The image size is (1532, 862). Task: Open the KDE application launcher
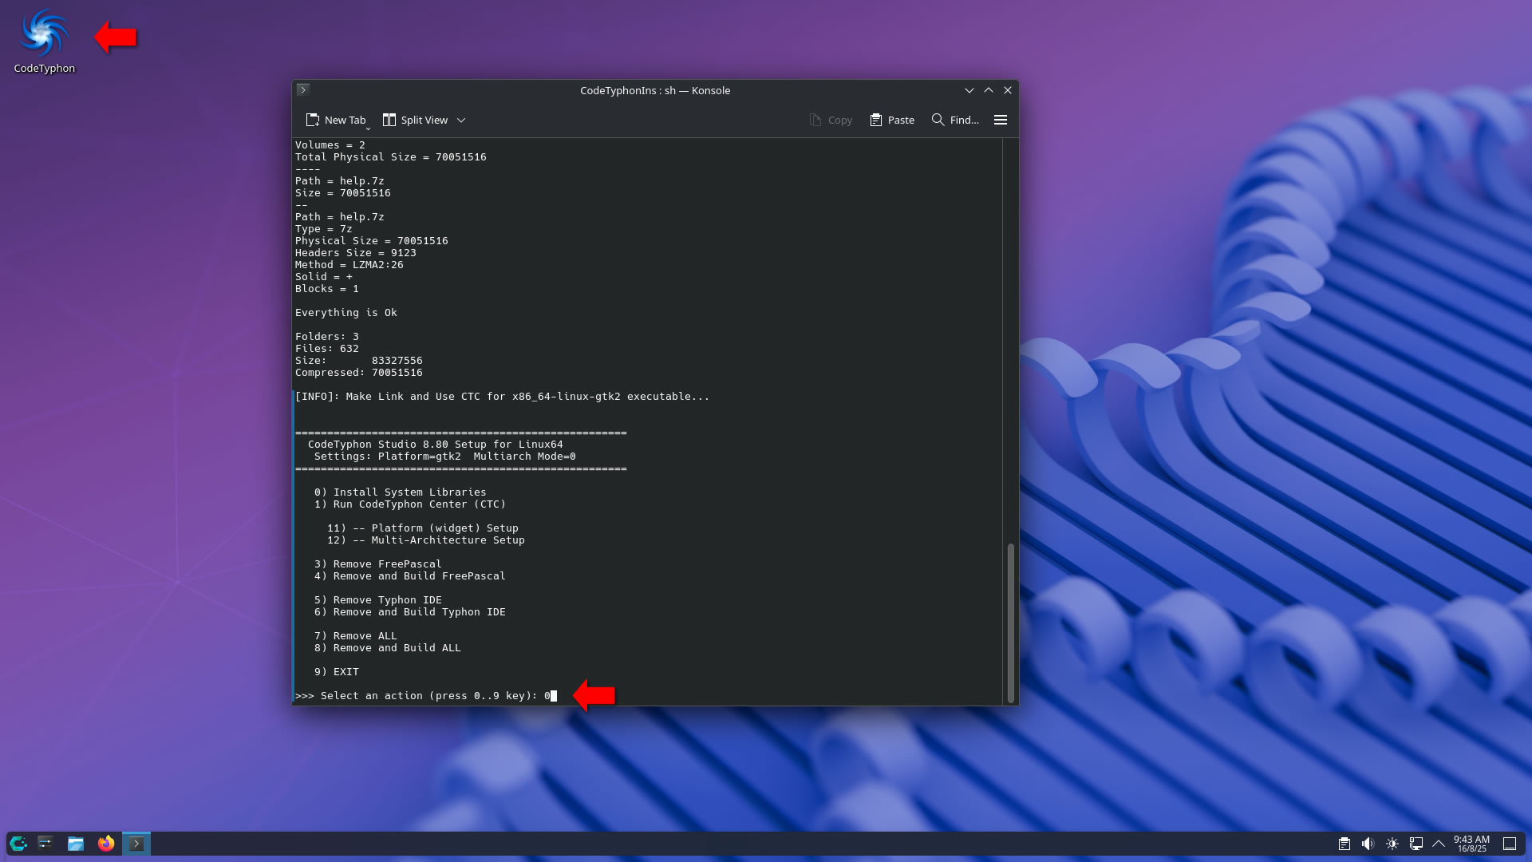(18, 844)
